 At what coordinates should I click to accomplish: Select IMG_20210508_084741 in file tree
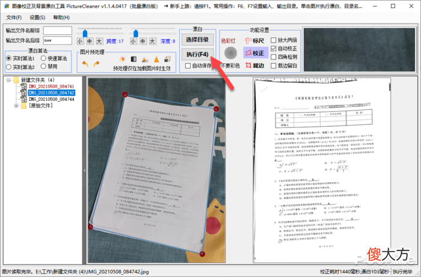(51, 87)
